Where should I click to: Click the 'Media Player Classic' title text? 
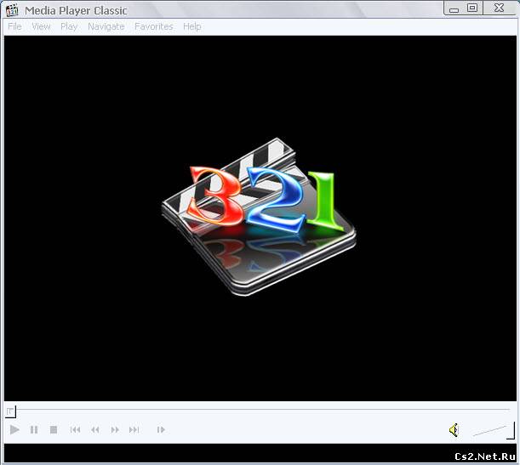tap(76, 10)
